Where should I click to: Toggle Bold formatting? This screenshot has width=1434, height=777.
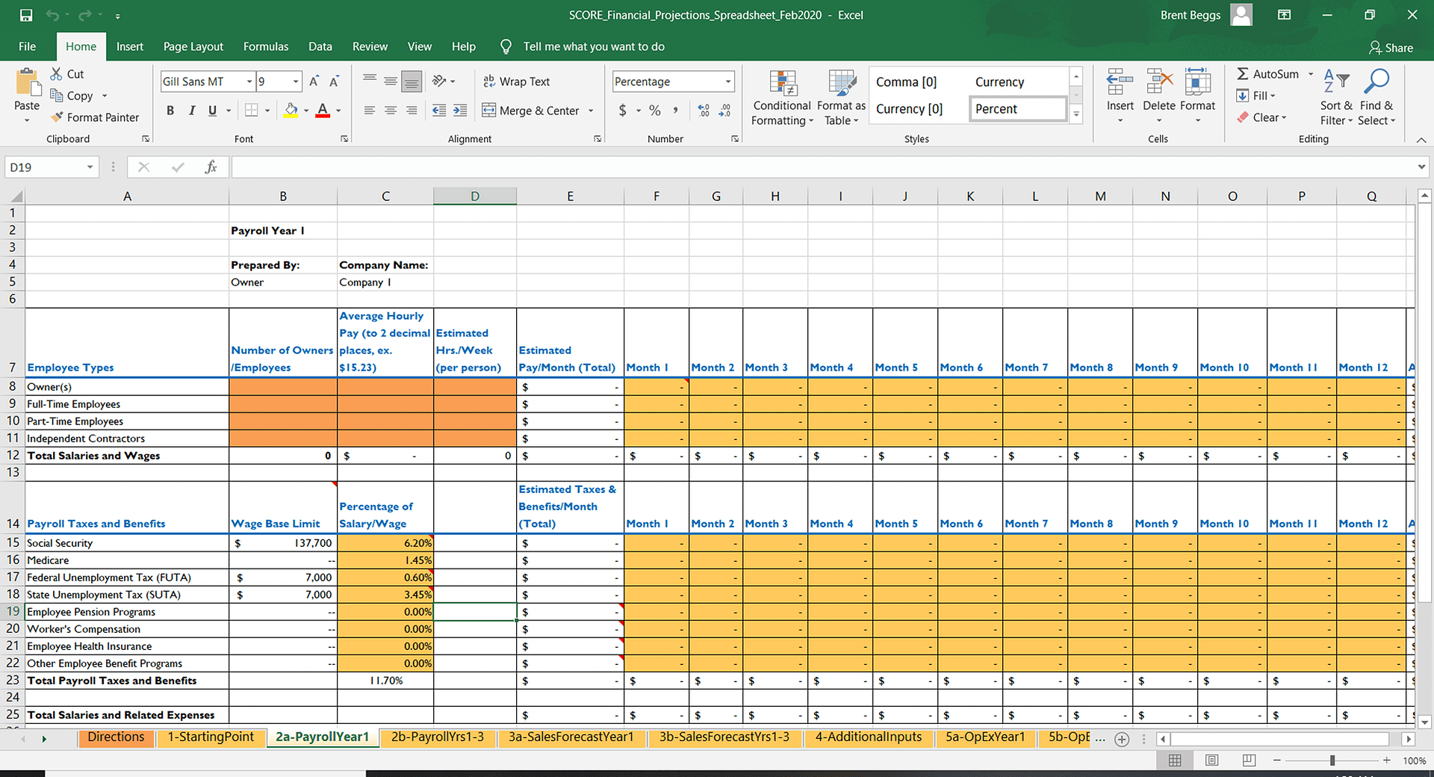(170, 111)
